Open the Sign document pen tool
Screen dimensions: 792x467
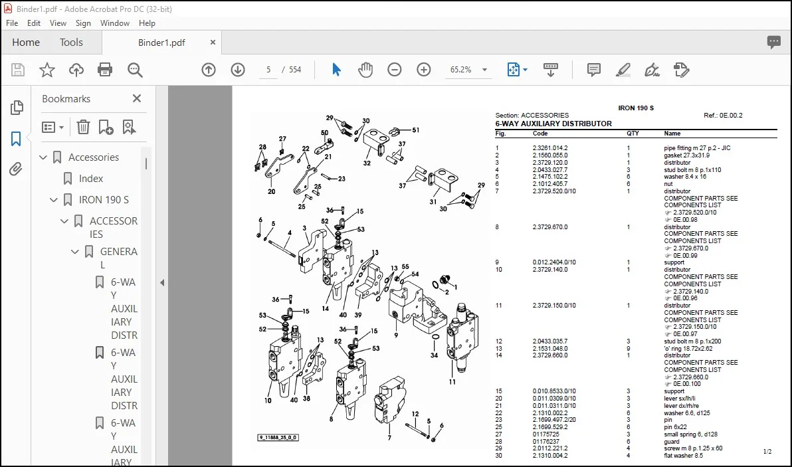click(652, 70)
